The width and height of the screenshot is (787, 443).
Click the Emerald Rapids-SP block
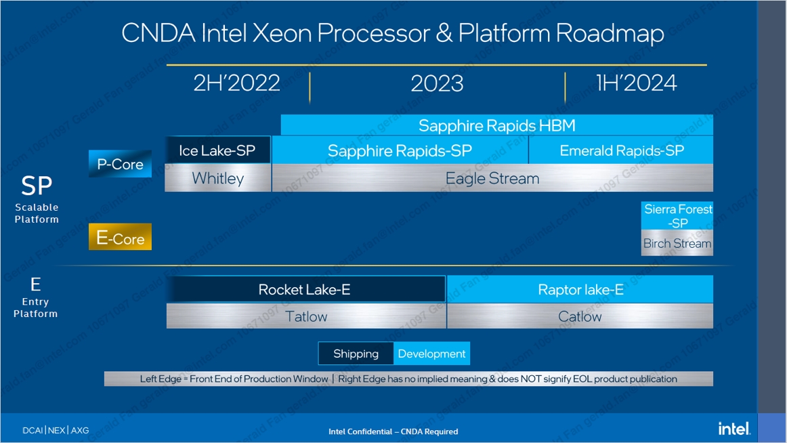[621, 150]
